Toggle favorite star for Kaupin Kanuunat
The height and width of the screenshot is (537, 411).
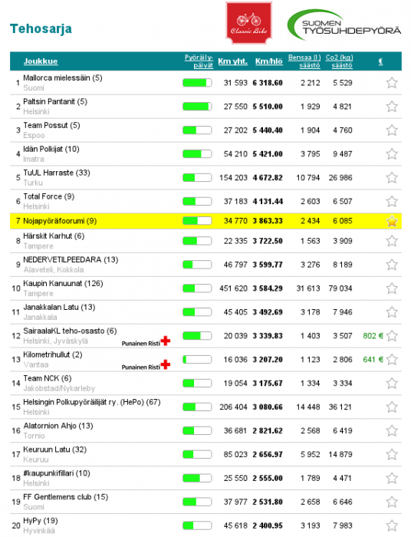(x=392, y=288)
